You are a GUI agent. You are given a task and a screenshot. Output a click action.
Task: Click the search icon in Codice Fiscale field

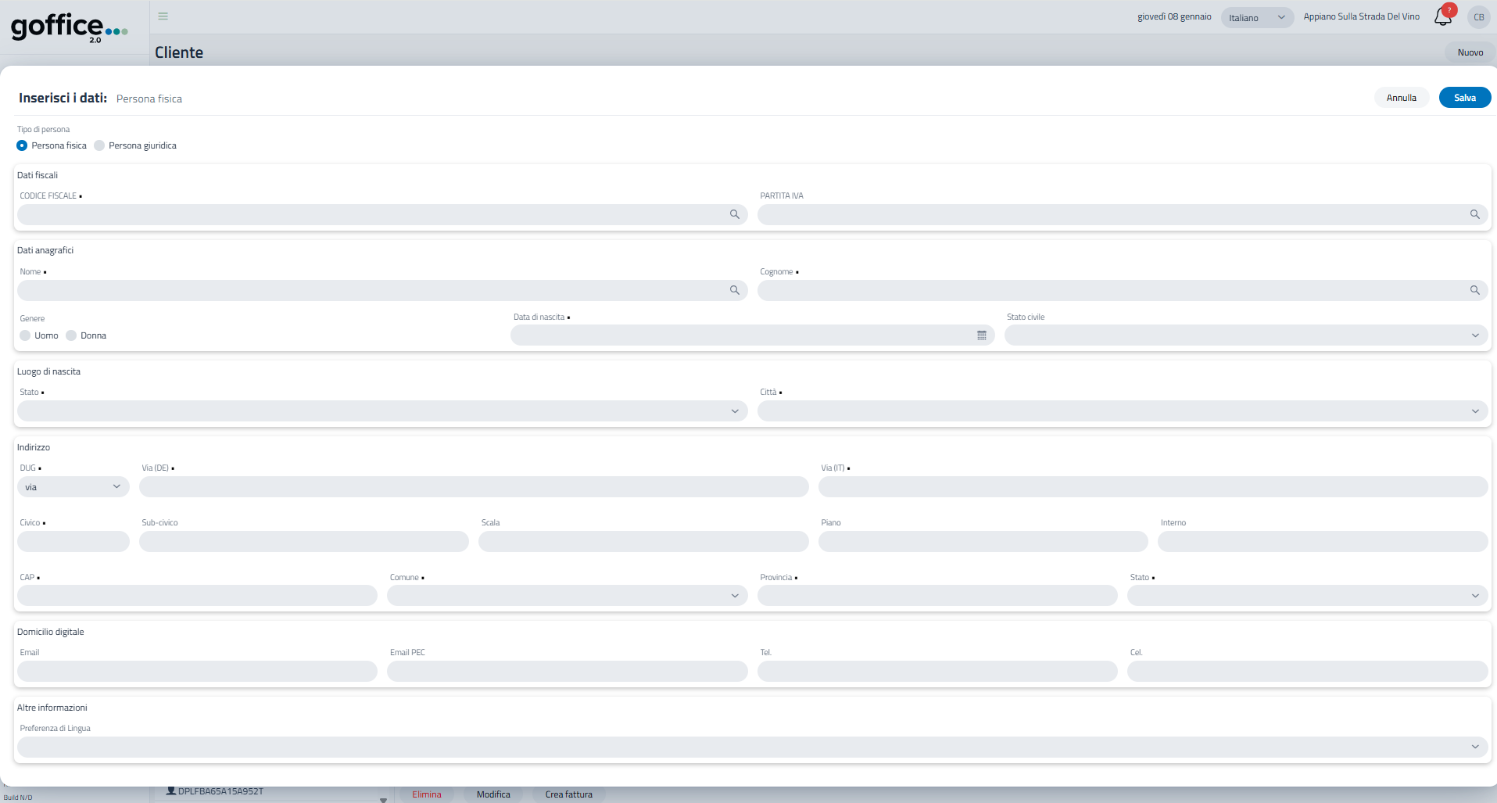pyautogui.click(x=734, y=214)
